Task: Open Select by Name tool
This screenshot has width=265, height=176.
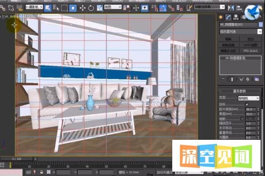Action: pyautogui.click(x=56, y=8)
